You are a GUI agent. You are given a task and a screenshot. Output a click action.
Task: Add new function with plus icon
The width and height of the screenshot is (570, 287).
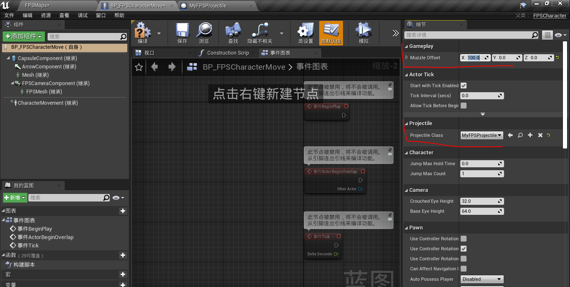pyautogui.click(x=123, y=255)
